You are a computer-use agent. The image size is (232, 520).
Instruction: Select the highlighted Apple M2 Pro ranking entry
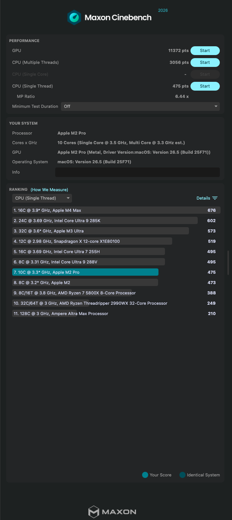85,272
